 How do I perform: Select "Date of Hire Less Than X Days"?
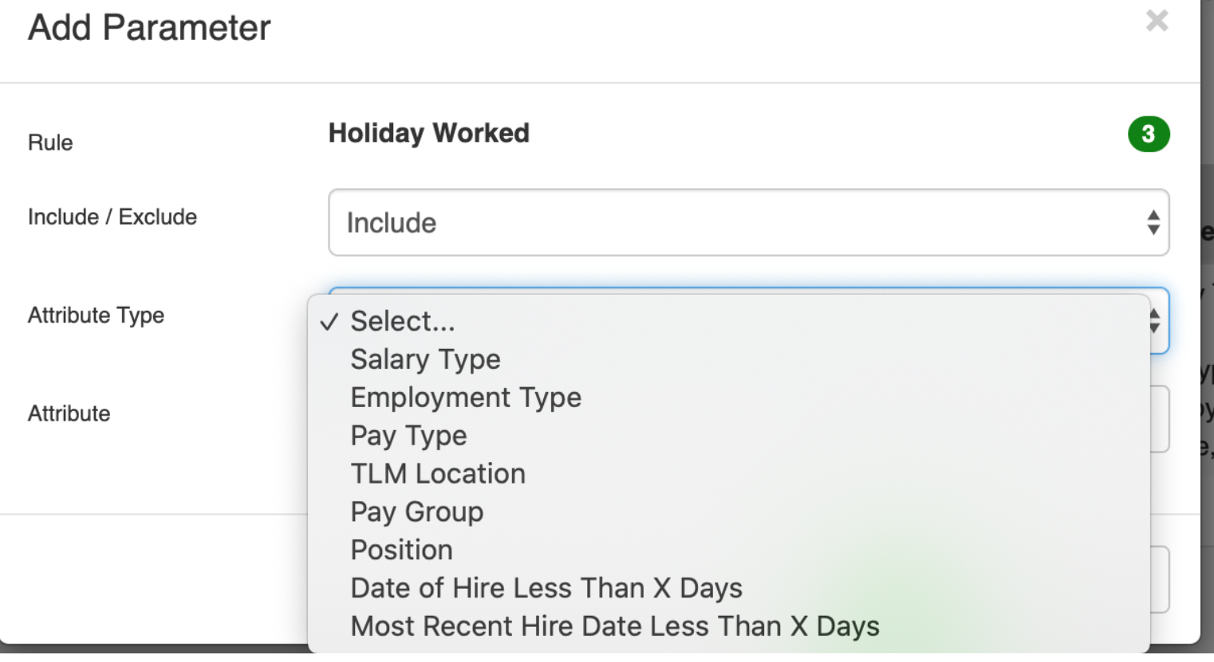(x=546, y=588)
